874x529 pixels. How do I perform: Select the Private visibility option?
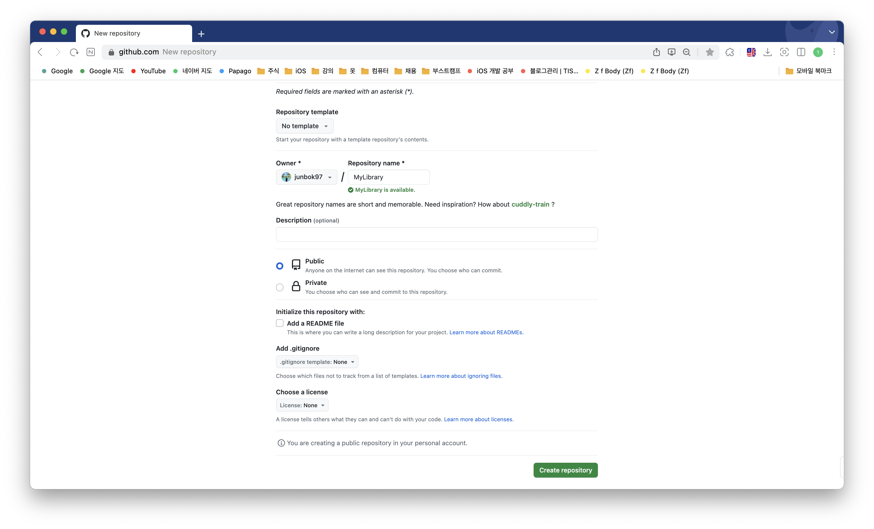click(x=280, y=287)
